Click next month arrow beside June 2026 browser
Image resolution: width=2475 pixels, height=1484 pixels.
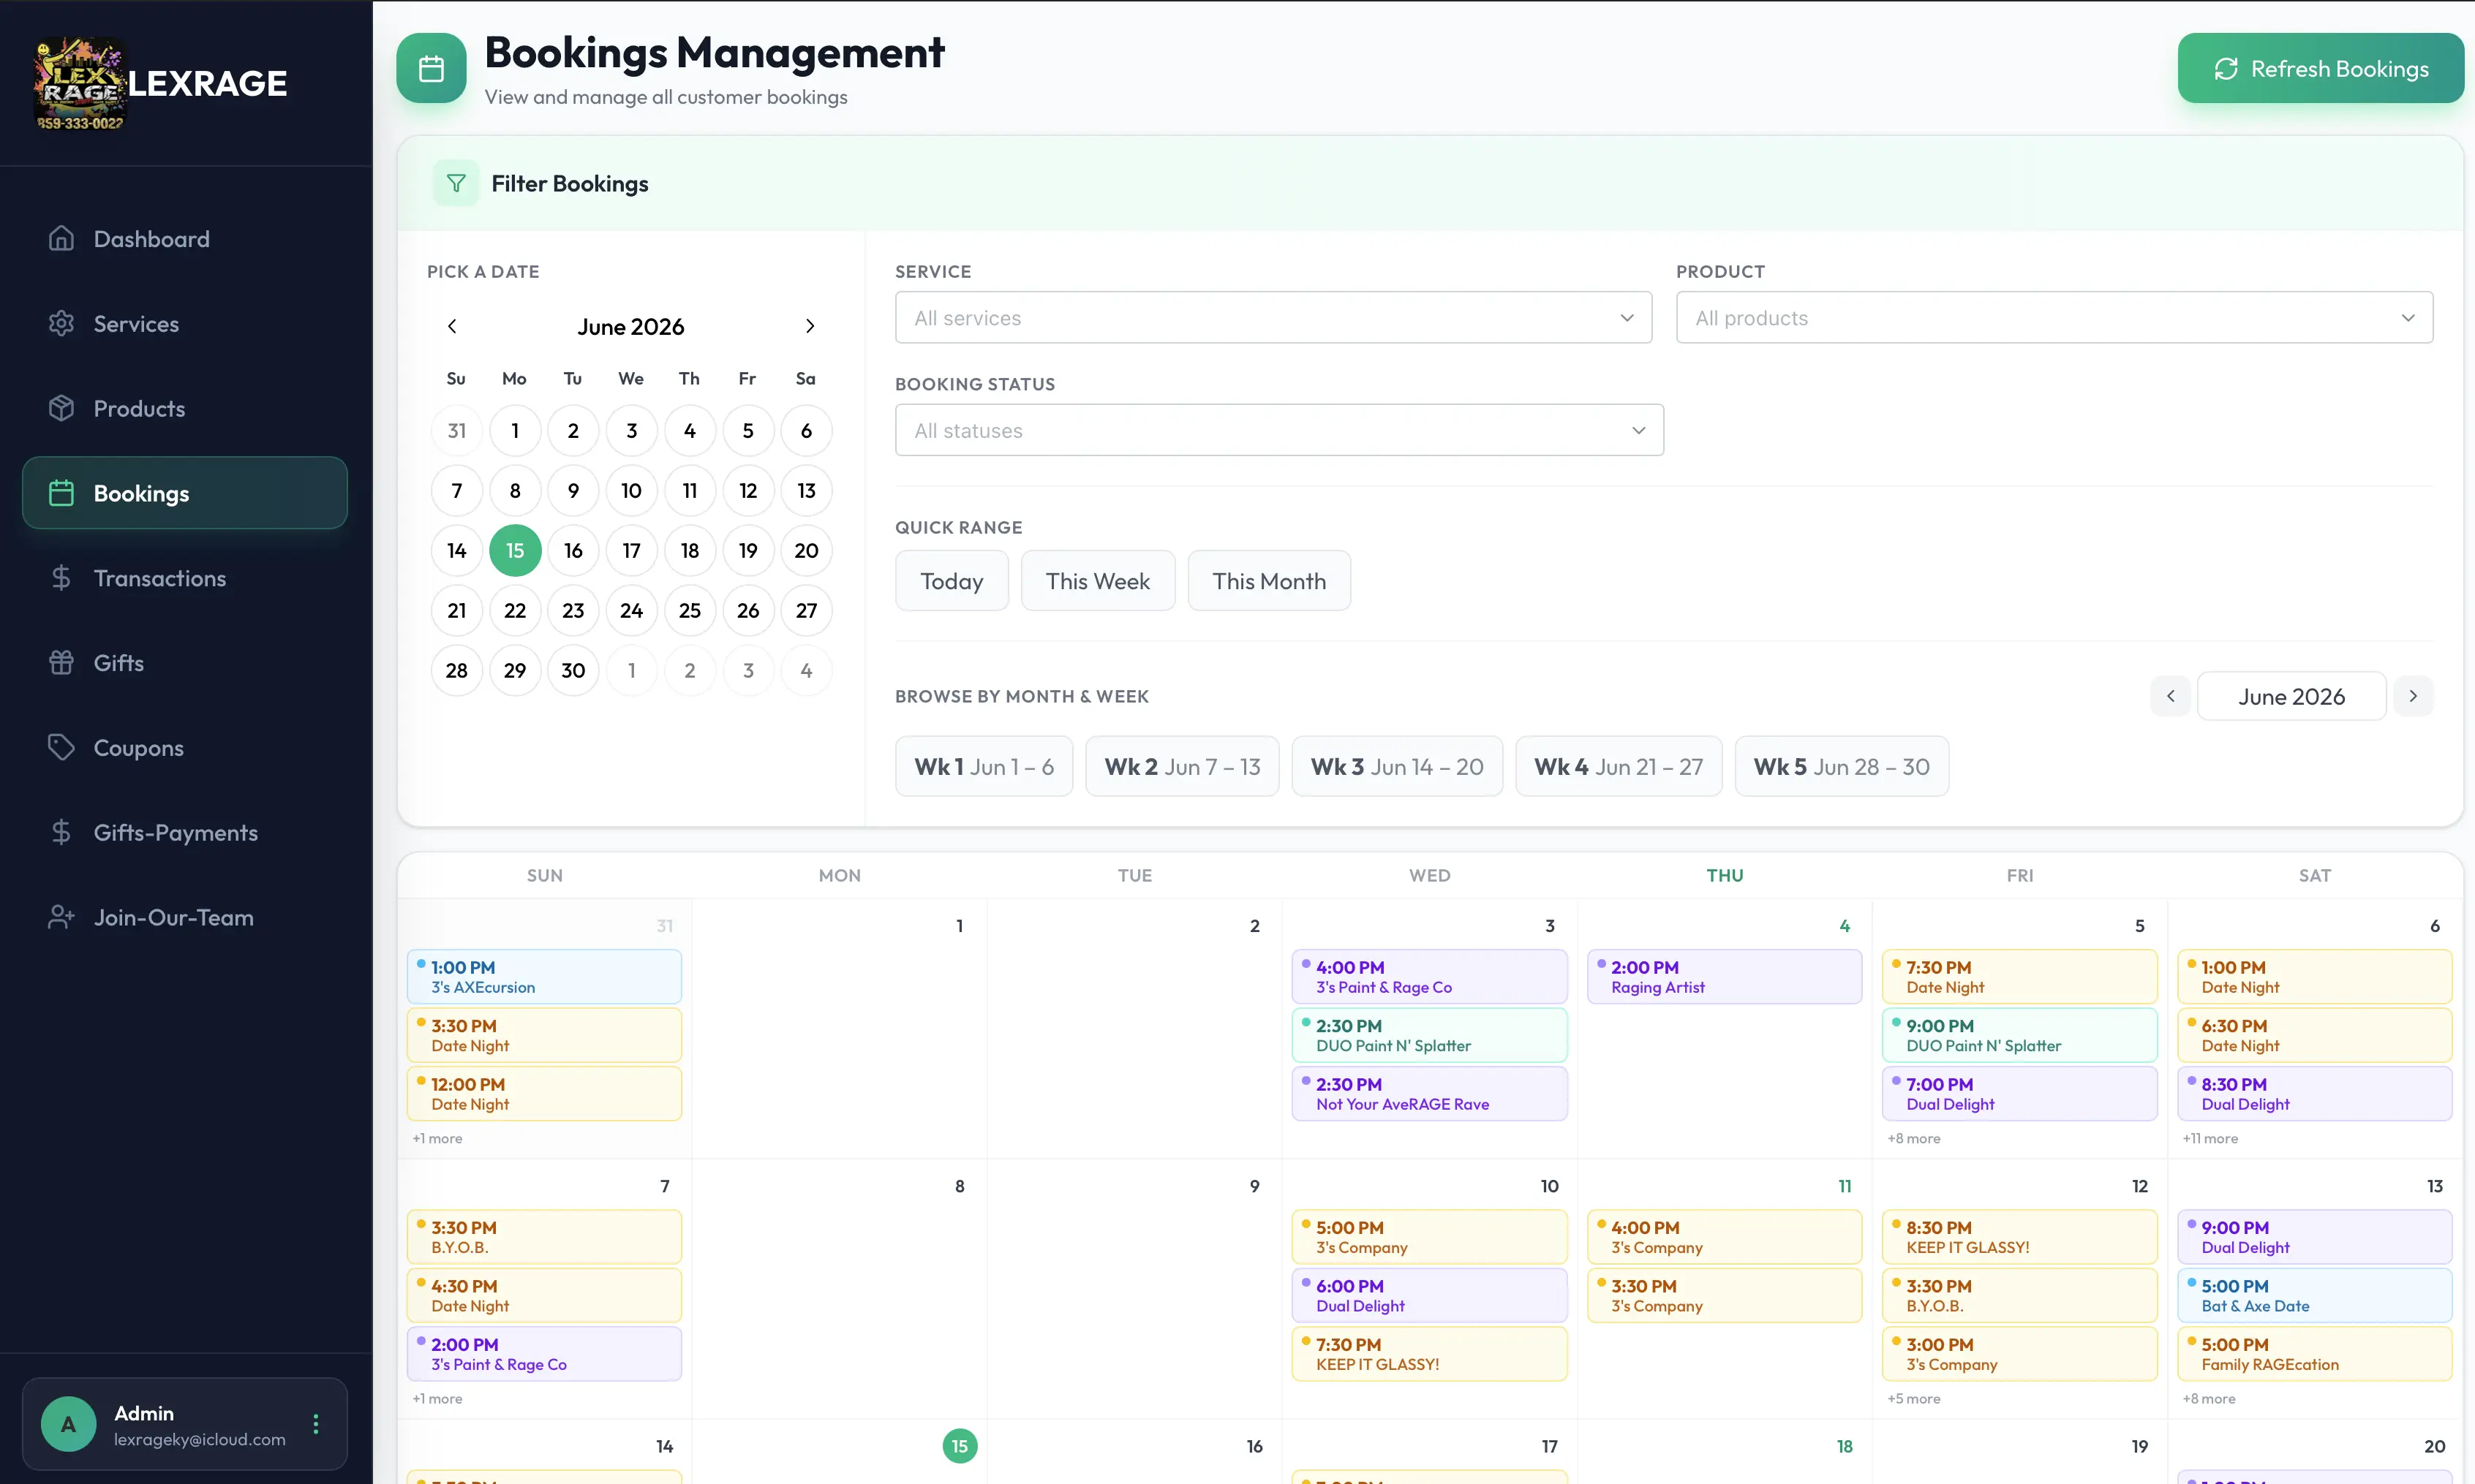pyautogui.click(x=2413, y=696)
